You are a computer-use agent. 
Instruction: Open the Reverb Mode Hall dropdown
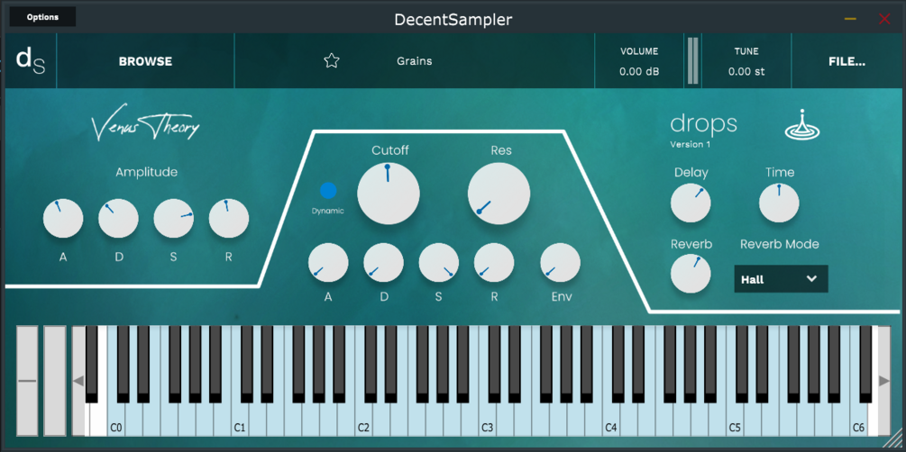coord(781,279)
